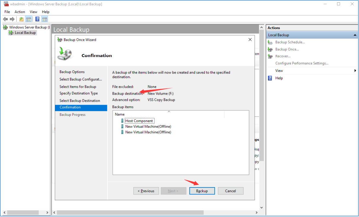Select Windows Server Backup tree node
This screenshot has width=359, height=217.
29,27
